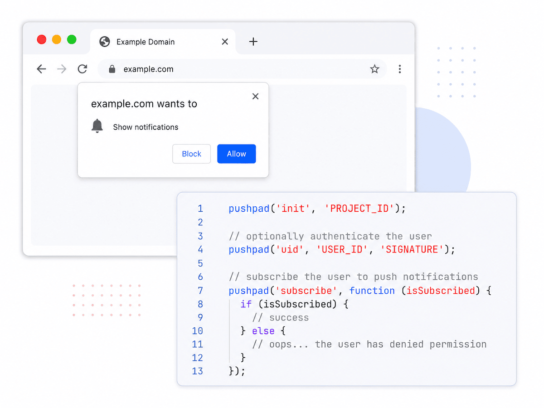
Task: Go back using the browser back arrow
Action: click(41, 69)
